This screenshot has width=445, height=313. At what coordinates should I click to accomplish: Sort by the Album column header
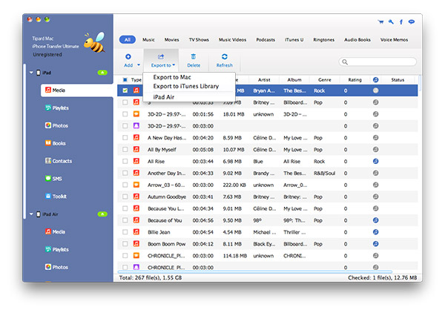click(294, 80)
